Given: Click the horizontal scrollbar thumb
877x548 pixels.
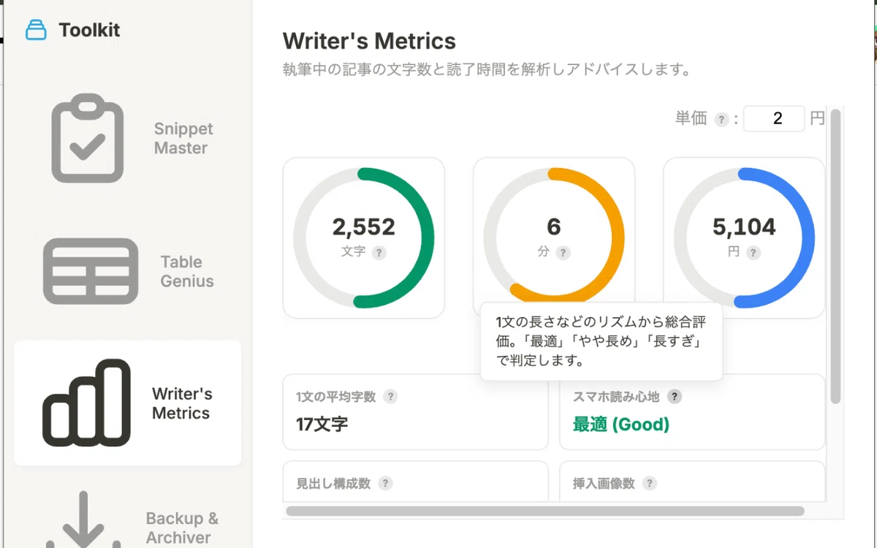Looking at the screenshot, I should (545, 511).
